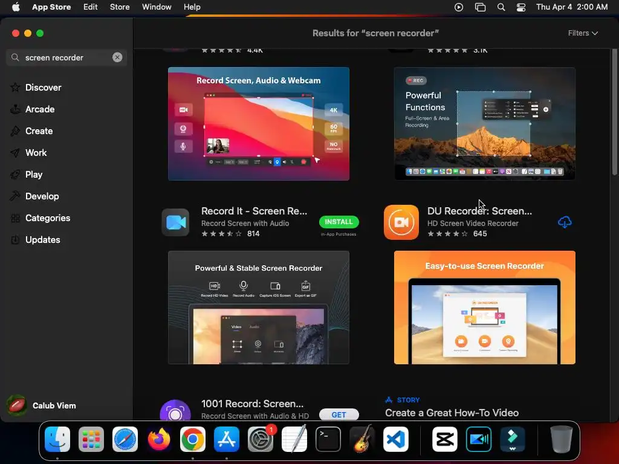This screenshot has width=619, height=464.
Task: Open Calub Viem account profile
Action: tap(41, 405)
